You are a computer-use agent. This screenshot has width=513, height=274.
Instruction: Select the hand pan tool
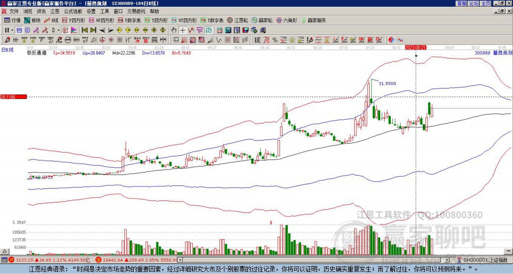pyautogui.click(x=174, y=30)
